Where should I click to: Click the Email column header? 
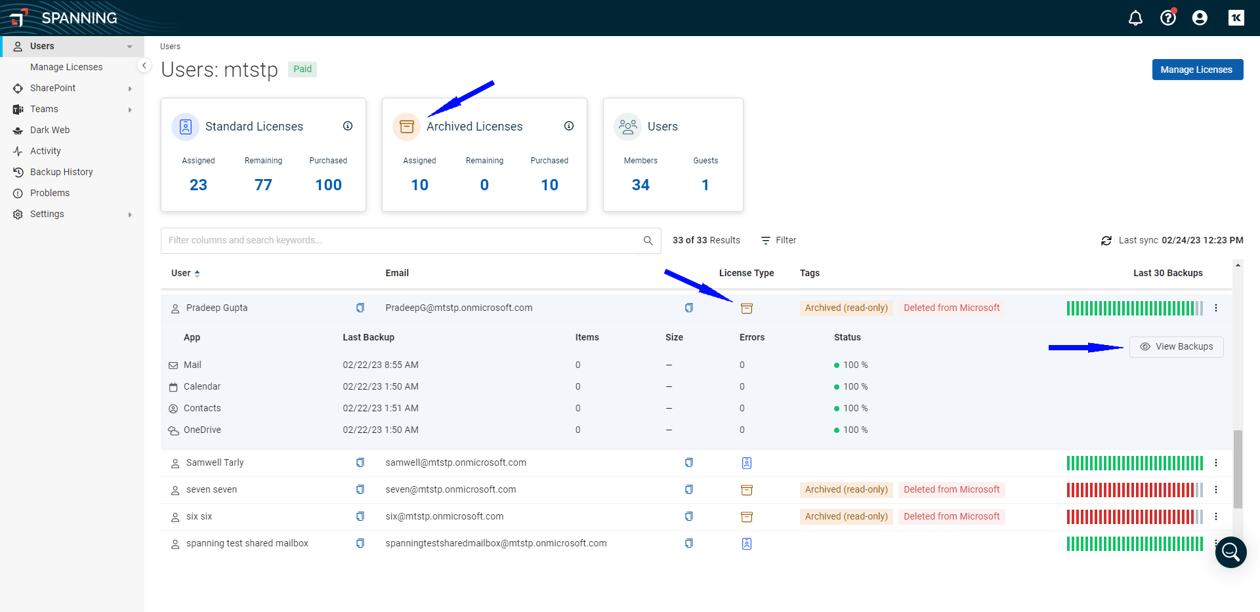[x=397, y=273]
